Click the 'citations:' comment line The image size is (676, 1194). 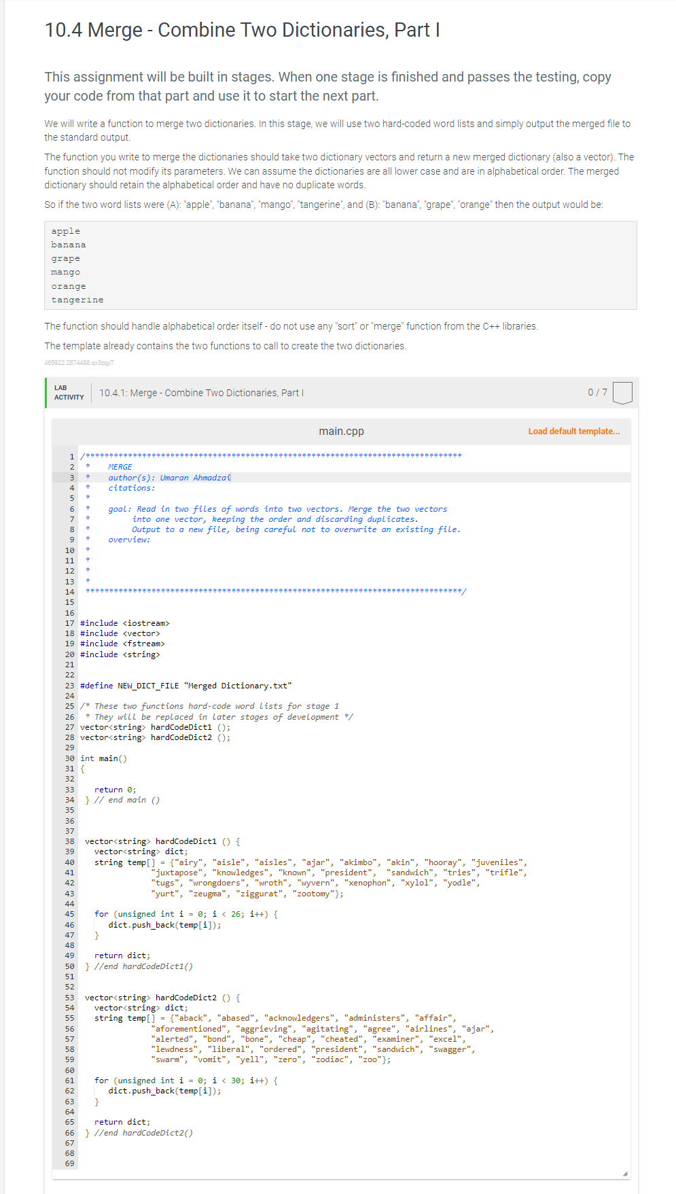pyautogui.click(x=132, y=488)
